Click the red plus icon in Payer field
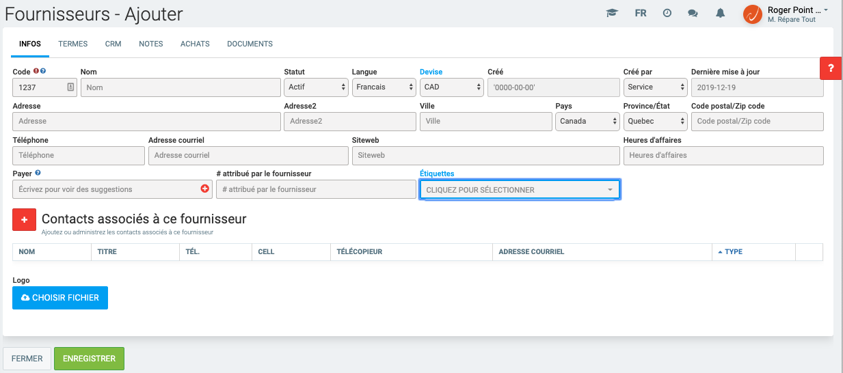This screenshot has height=373, width=843. pyautogui.click(x=205, y=189)
